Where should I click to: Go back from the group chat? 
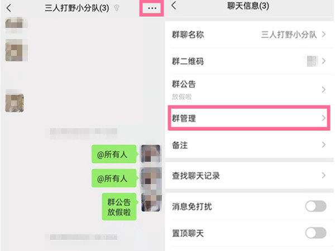pyautogui.click(x=8, y=8)
